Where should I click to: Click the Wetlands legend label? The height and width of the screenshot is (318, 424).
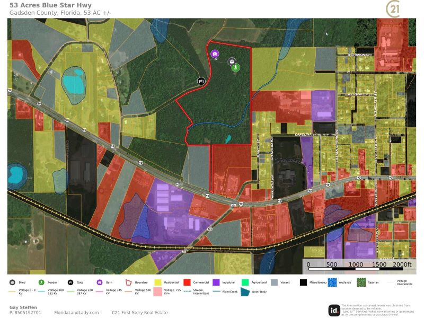345,282
